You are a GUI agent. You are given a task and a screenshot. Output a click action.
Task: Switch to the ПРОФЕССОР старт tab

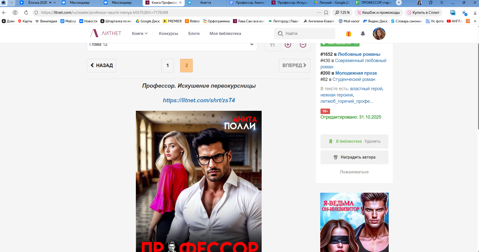pyautogui.click(x=374, y=3)
